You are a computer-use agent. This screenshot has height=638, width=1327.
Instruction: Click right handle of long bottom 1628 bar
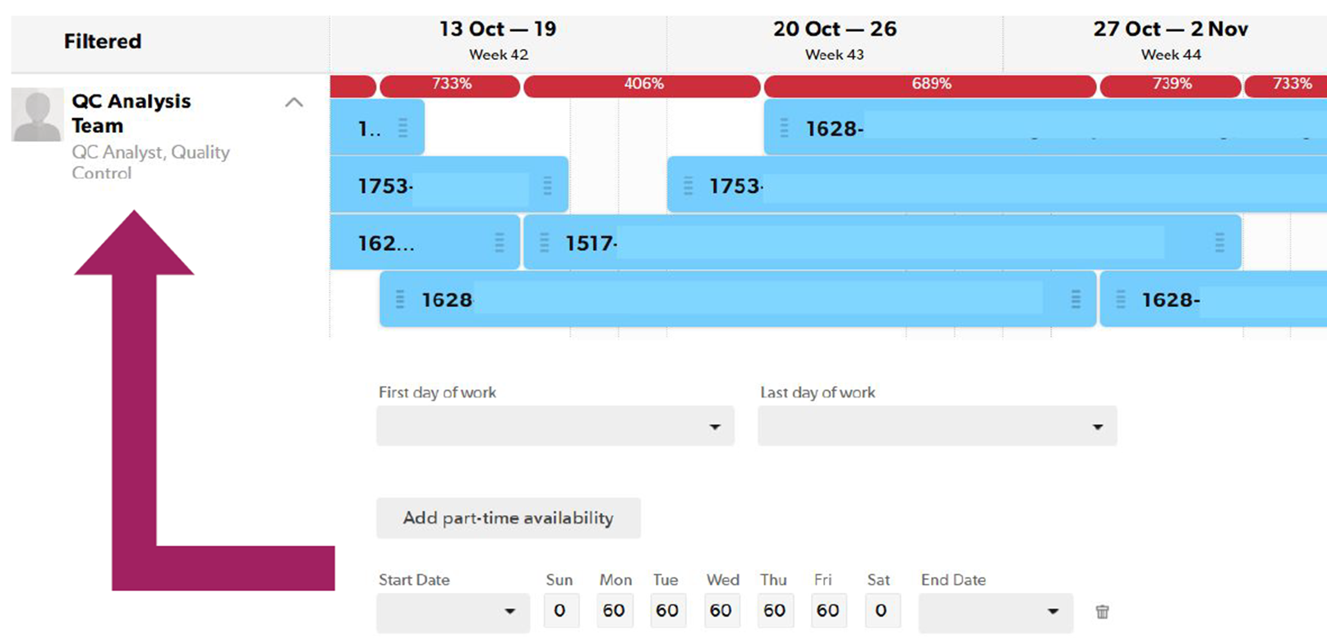[x=1076, y=300]
